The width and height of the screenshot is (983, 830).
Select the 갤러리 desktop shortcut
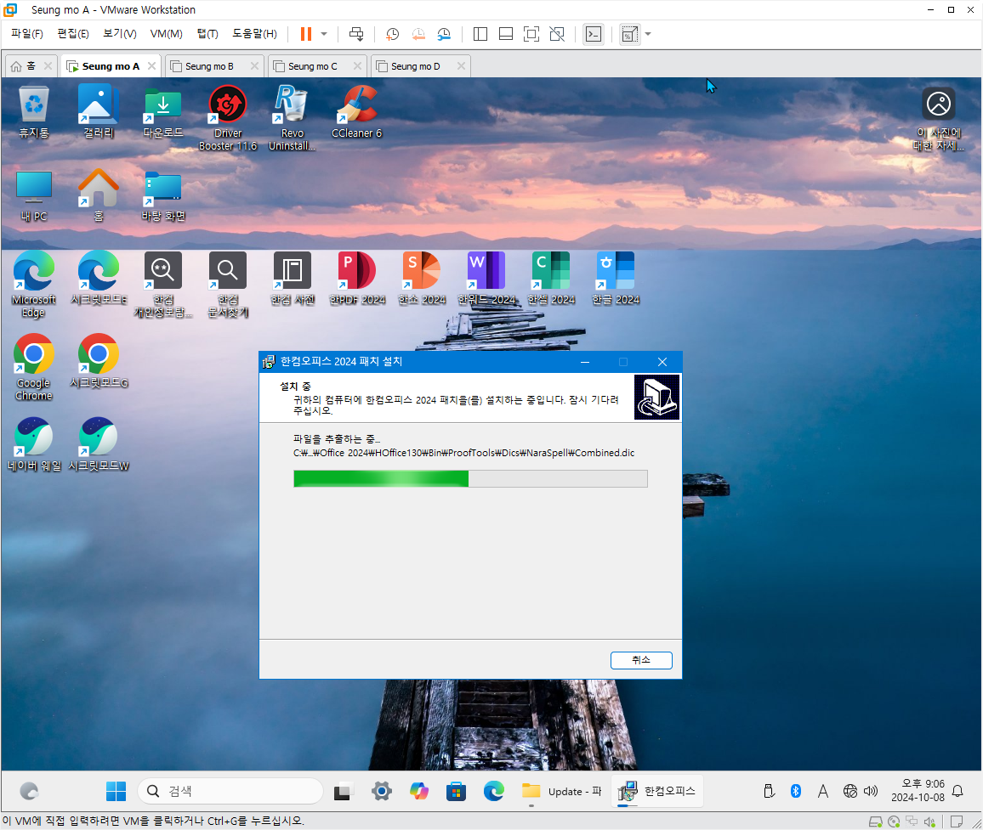pyautogui.click(x=99, y=112)
